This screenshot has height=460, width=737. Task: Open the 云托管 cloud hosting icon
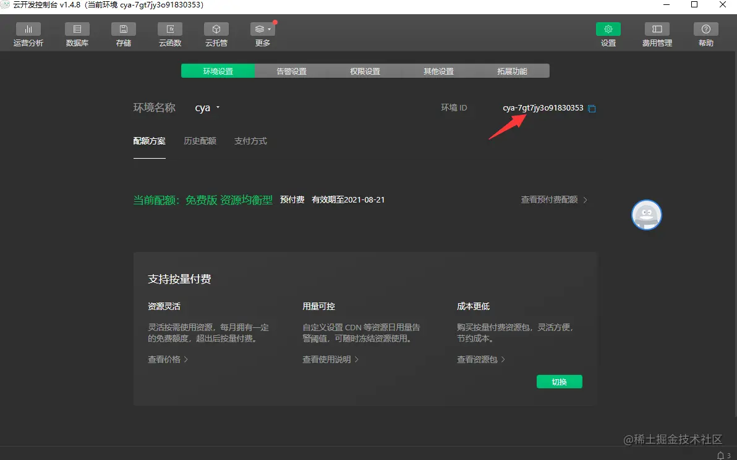pos(216,34)
